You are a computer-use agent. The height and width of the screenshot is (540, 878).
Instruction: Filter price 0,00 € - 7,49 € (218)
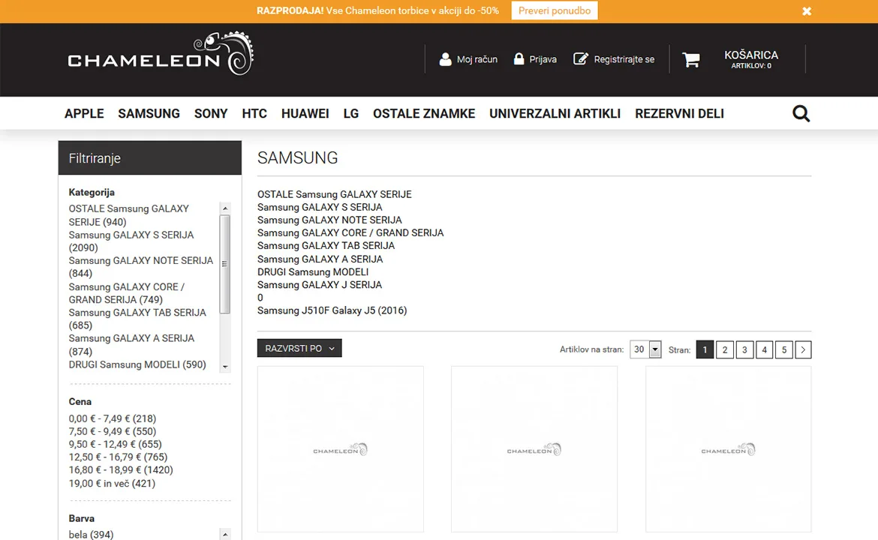[x=113, y=418]
